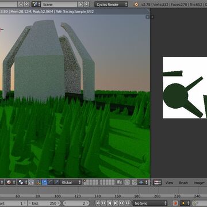
Task: Toggle manipulate center points only
Action: 31,182
